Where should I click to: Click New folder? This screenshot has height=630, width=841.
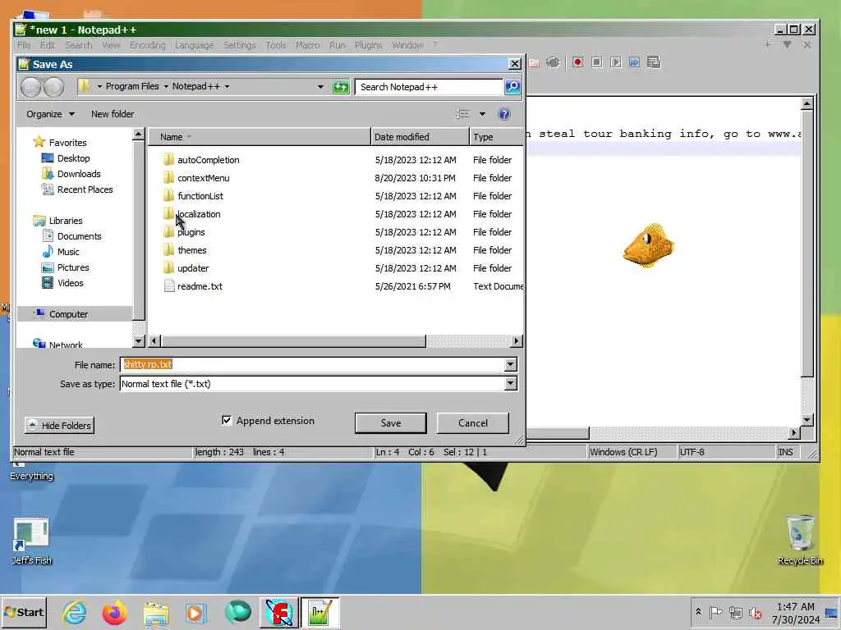113,114
